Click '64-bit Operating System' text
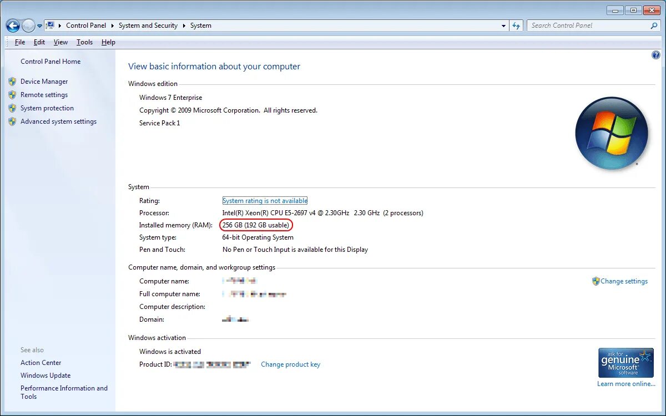Screen dimensions: 666x416 [258, 237]
